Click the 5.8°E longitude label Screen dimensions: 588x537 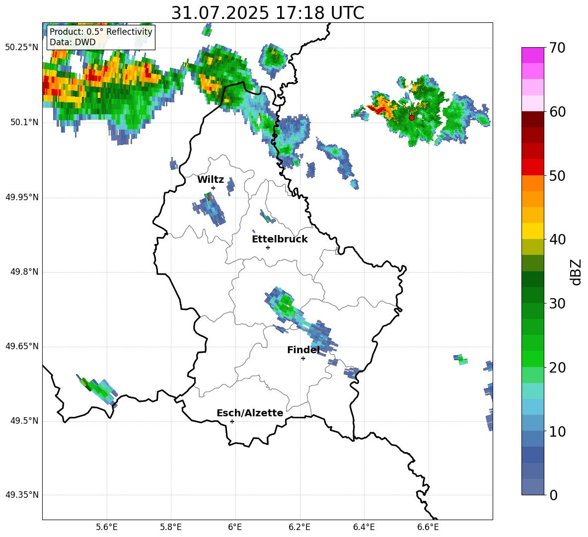tap(171, 527)
